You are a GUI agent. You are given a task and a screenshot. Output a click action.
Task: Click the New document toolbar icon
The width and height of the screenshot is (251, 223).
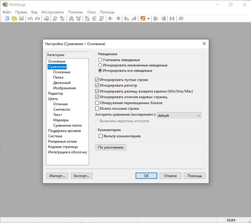tap(7, 19)
